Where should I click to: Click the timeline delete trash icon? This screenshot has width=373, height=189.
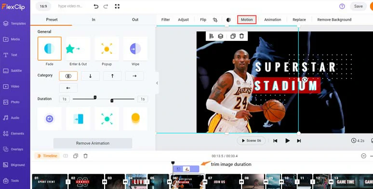[x=85, y=156]
